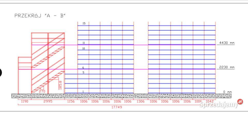
Task: Select shelf level number 15
Action: coord(84,23)
